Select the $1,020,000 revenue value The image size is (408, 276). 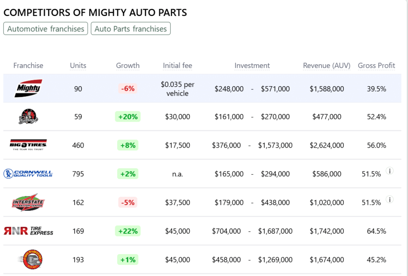[x=327, y=203]
